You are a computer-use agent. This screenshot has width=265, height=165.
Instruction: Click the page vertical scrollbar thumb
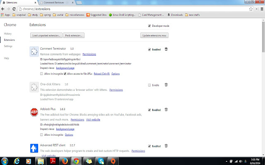263,37
